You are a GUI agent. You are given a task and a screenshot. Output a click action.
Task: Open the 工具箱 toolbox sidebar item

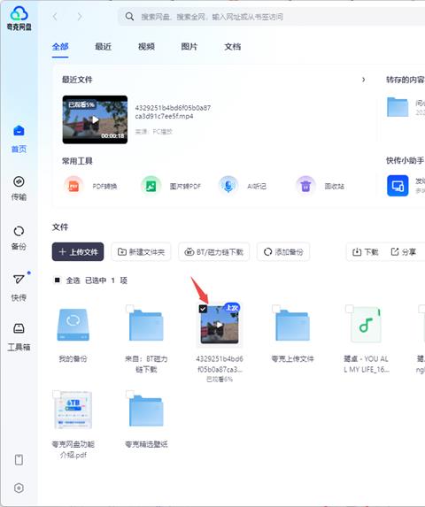19,337
